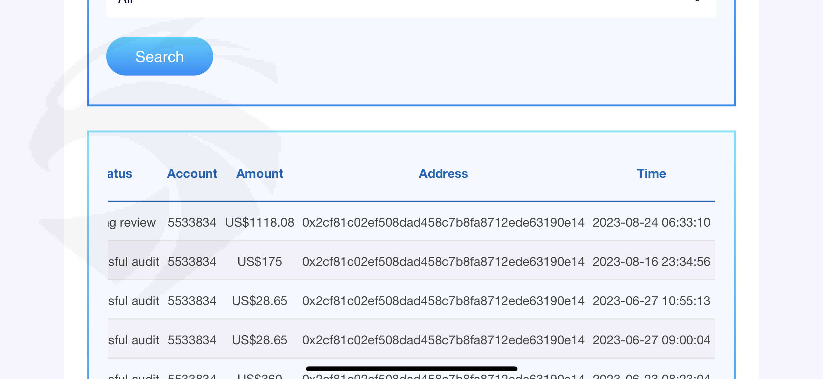Select the US$1118.08 amount cell
823x379 pixels.
[260, 222]
